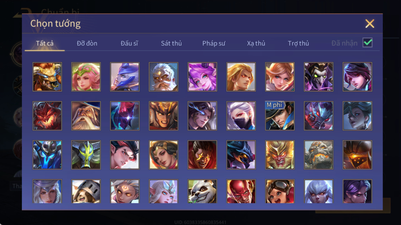Choose the red fire demon hero
Screen dimensions: 401x225
coord(47,116)
